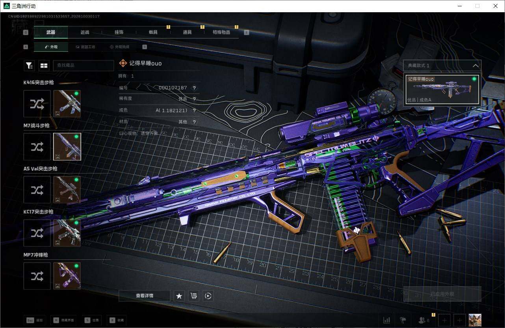Switch to the 特殊物品 tab
Image resolution: width=505 pixels, height=328 pixels.
tap(221, 32)
